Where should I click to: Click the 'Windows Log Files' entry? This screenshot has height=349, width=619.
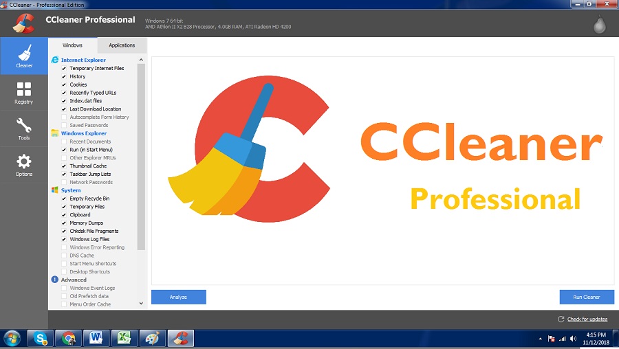(89, 239)
